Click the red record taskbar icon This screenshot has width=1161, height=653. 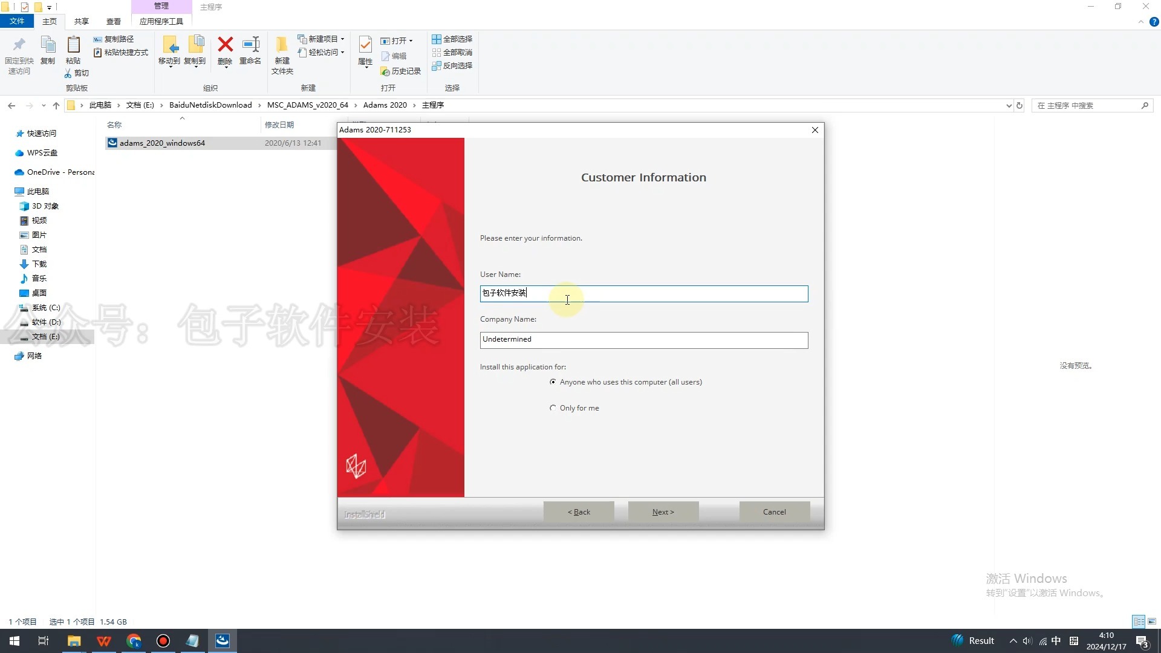coord(163,641)
